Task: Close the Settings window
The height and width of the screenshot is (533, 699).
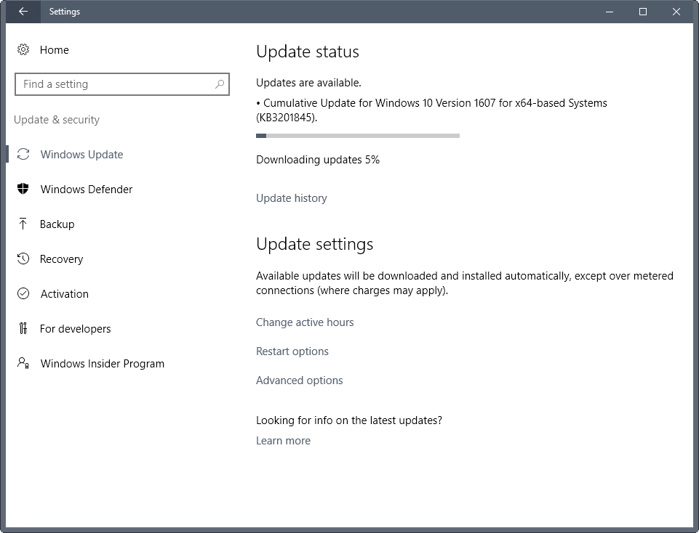Action: (x=676, y=12)
